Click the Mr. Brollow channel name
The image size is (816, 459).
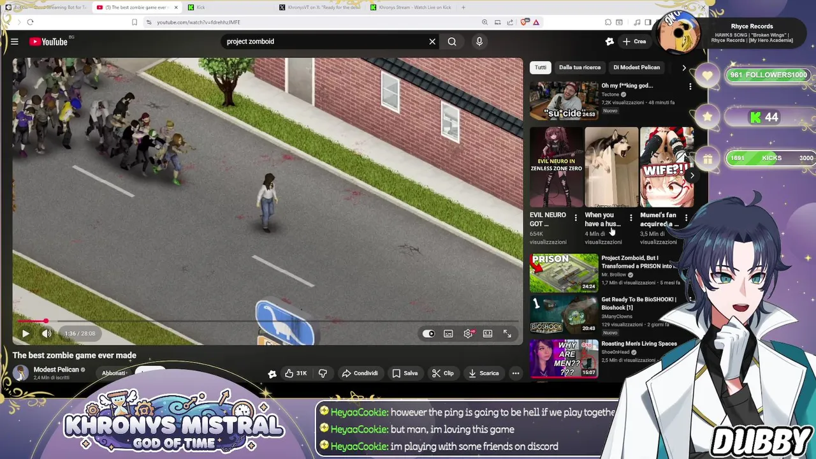(614, 275)
